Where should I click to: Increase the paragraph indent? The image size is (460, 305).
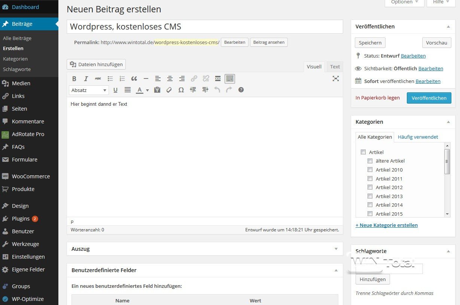205,90
